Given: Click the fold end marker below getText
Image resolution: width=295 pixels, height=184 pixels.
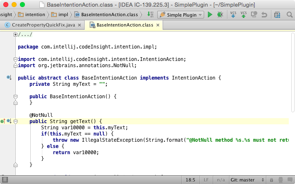Looking at the screenshot, I should pos(15,165).
